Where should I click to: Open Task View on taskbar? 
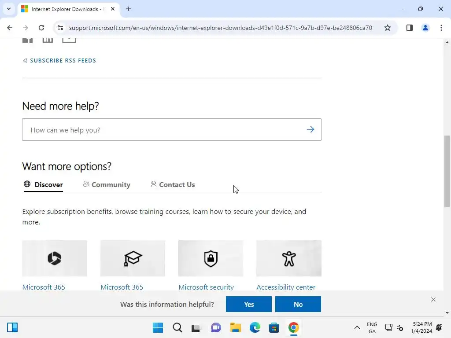[x=196, y=327]
